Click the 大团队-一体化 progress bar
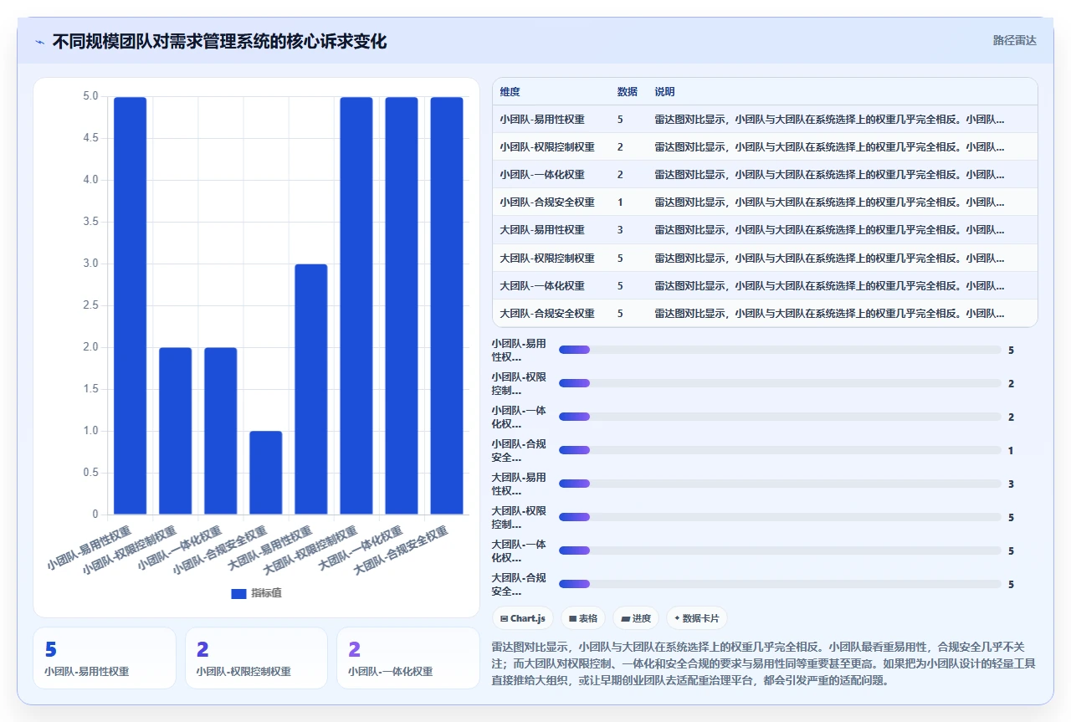Screen dimensions: 1071x722 click(780, 550)
